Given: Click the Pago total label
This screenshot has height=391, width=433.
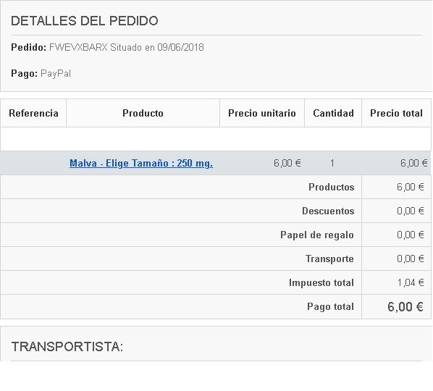Looking at the screenshot, I should (x=331, y=306).
